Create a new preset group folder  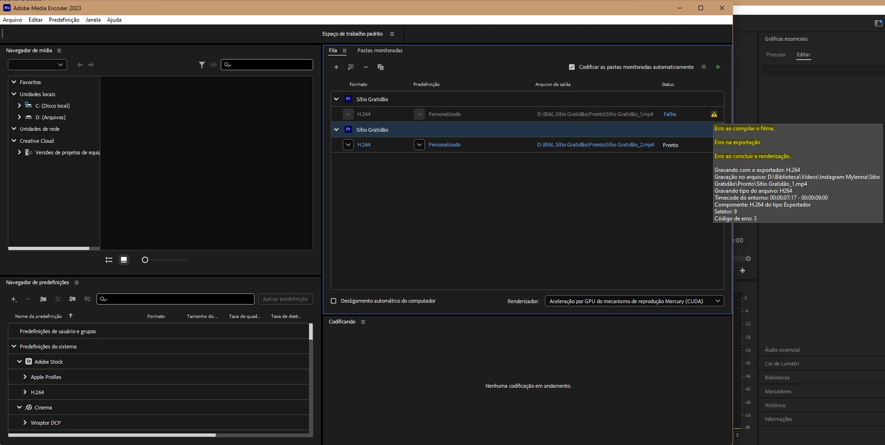click(43, 299)
